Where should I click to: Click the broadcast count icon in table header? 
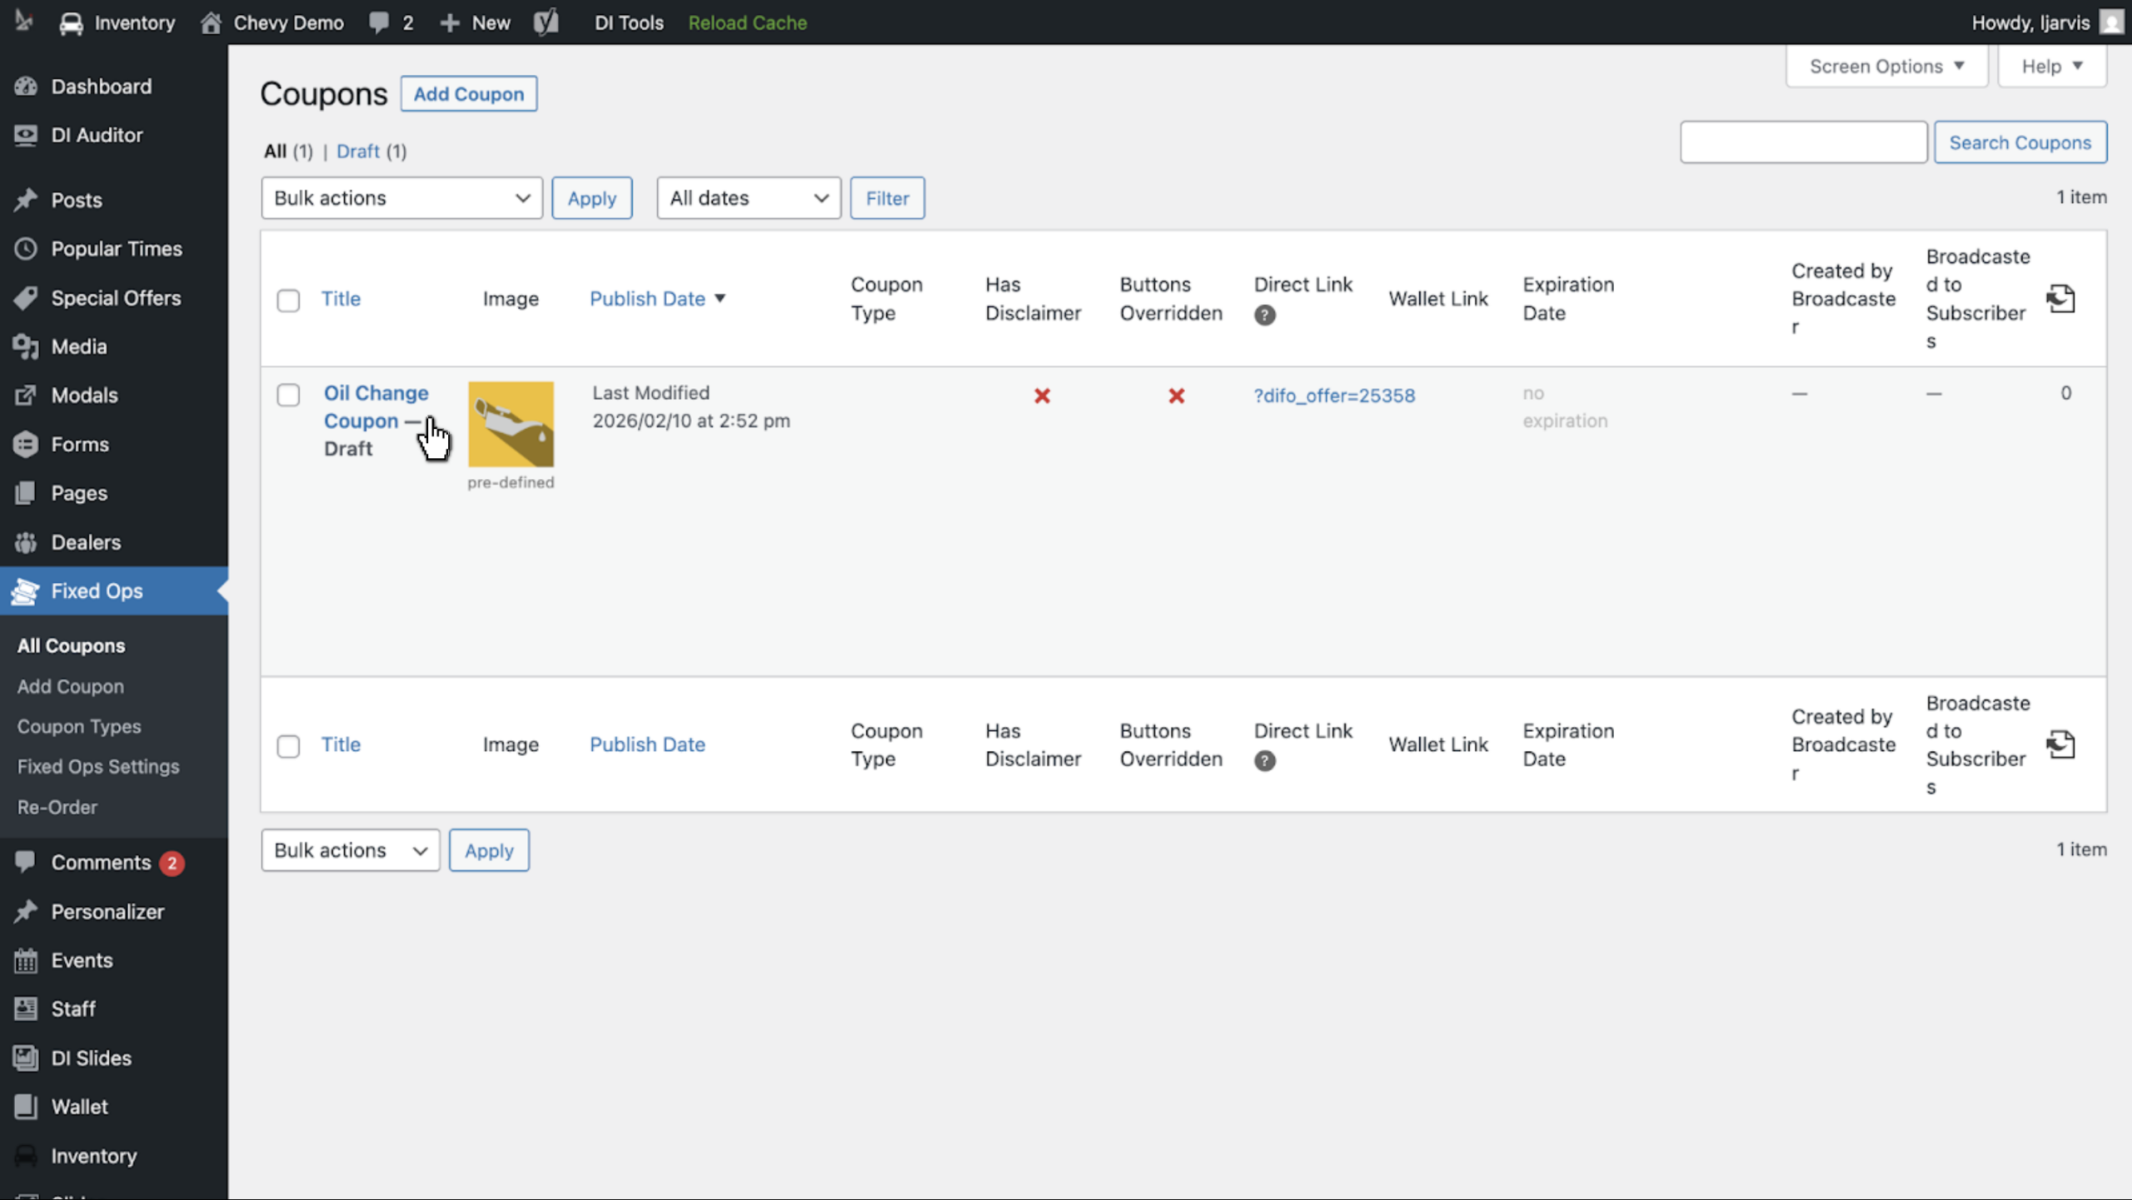point(2060,298)
